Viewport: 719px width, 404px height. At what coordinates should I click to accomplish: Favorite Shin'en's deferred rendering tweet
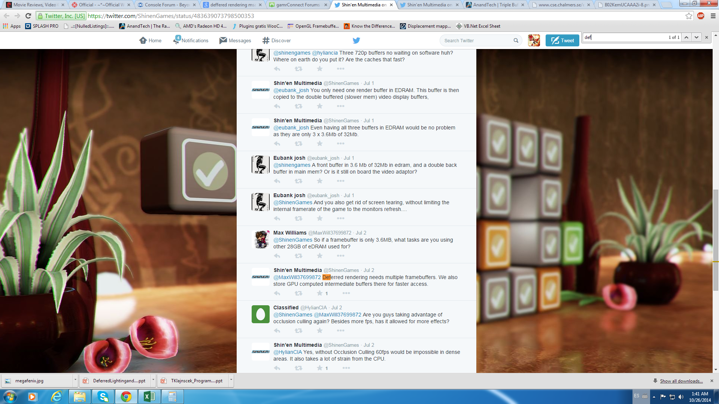click(319, 293)
